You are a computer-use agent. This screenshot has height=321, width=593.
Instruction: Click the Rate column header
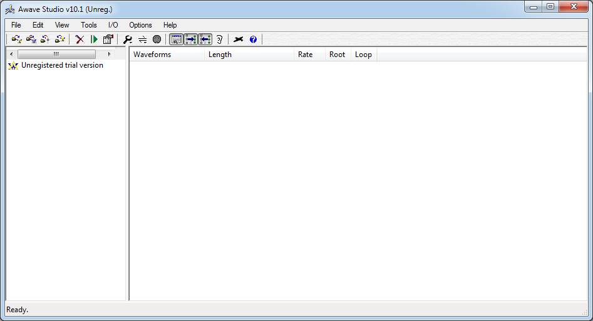tap(309, 55)
